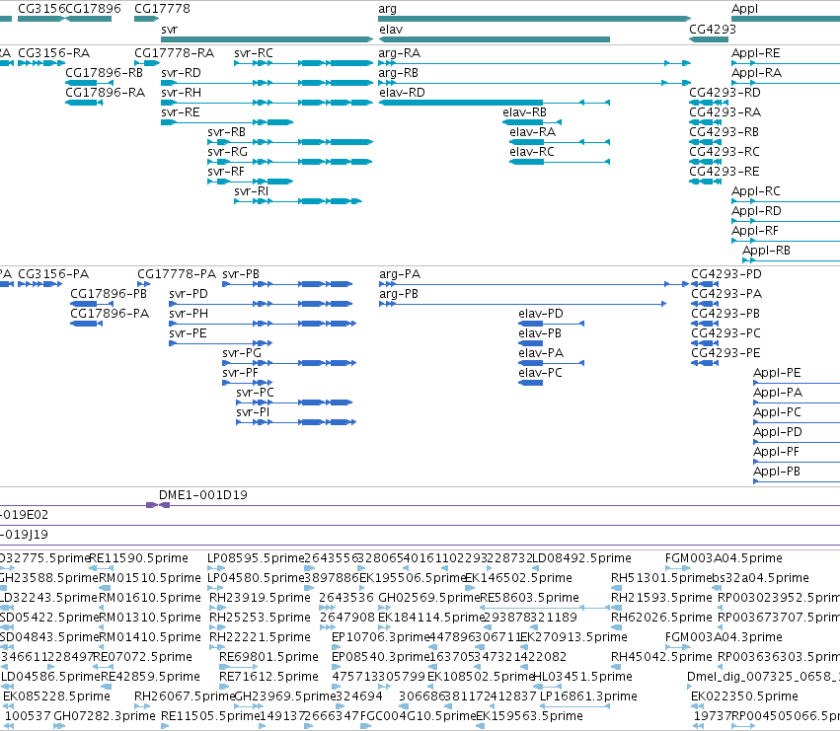Click the elav-PD protein label
This screenshot has height=731, width=840.
point(541,314)
